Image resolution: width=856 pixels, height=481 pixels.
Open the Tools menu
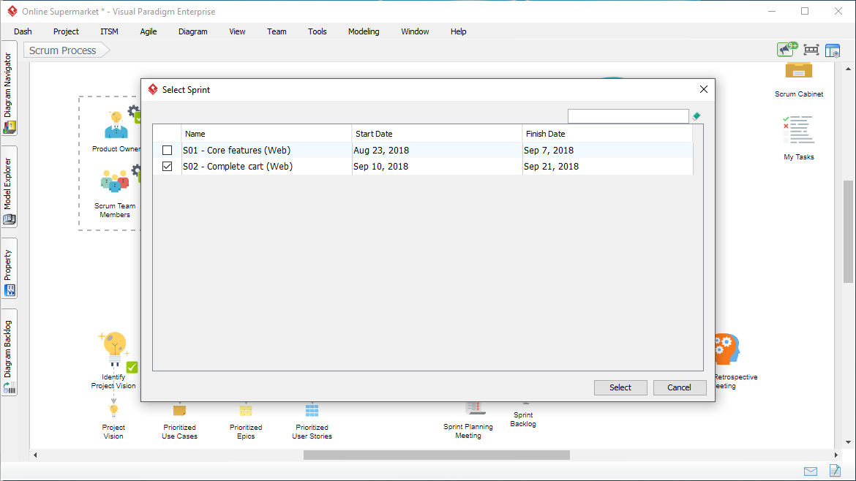(x=318, y=31)
